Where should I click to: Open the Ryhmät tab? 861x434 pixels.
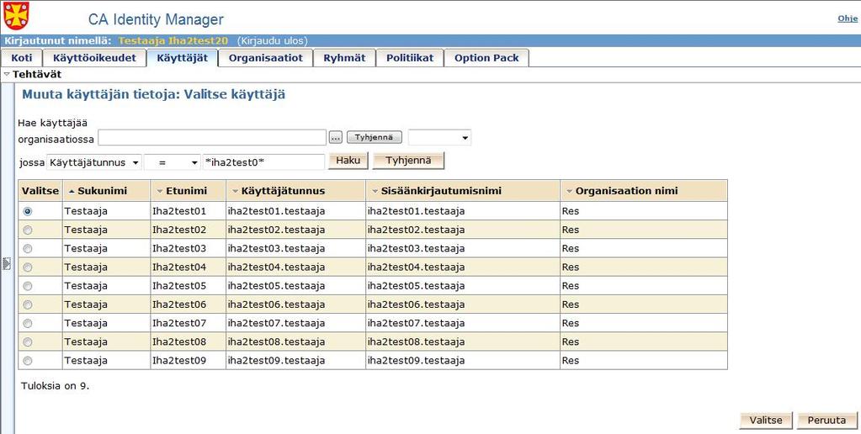[344, 58]
